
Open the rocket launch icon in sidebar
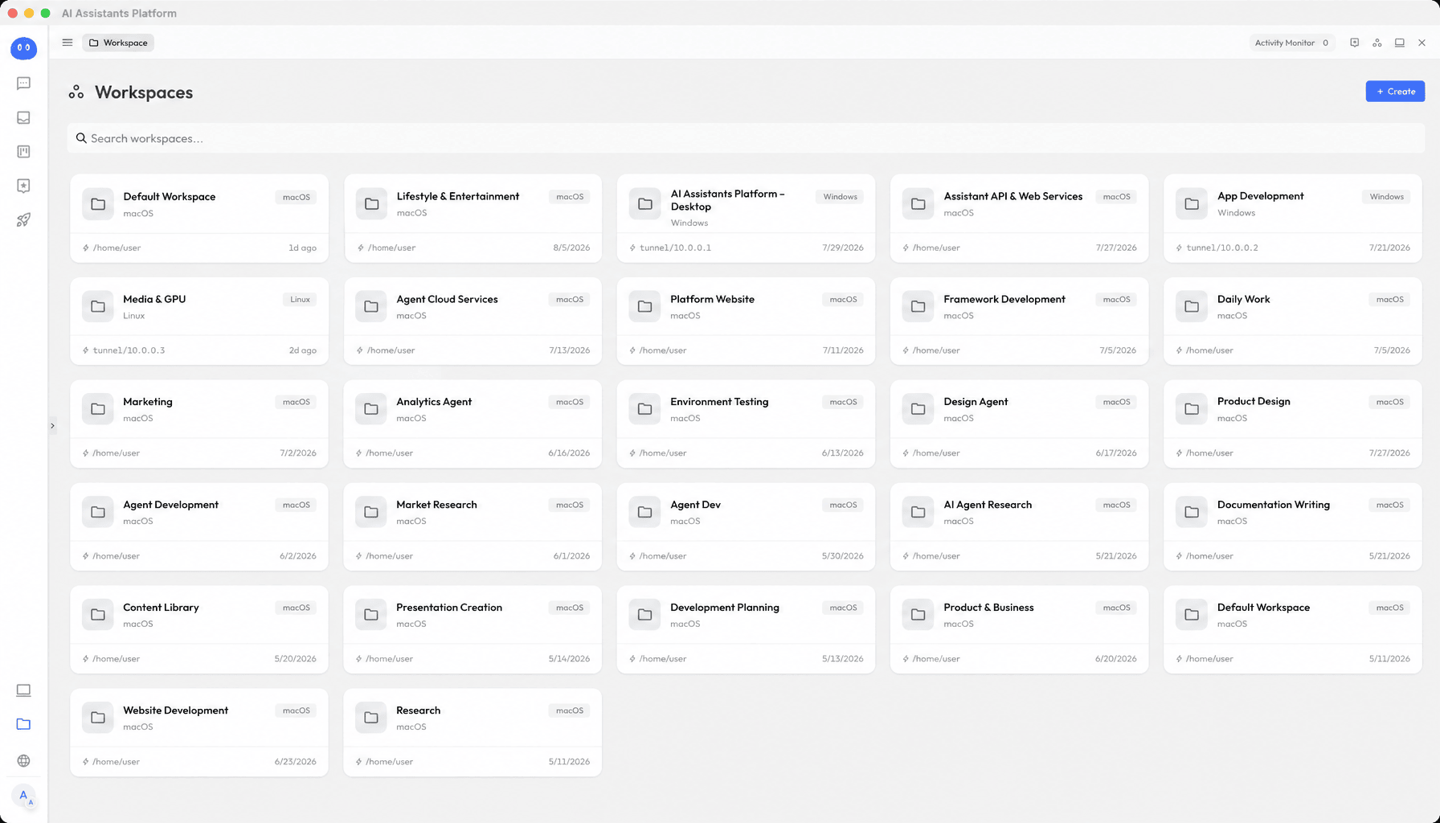click(23, 219)
